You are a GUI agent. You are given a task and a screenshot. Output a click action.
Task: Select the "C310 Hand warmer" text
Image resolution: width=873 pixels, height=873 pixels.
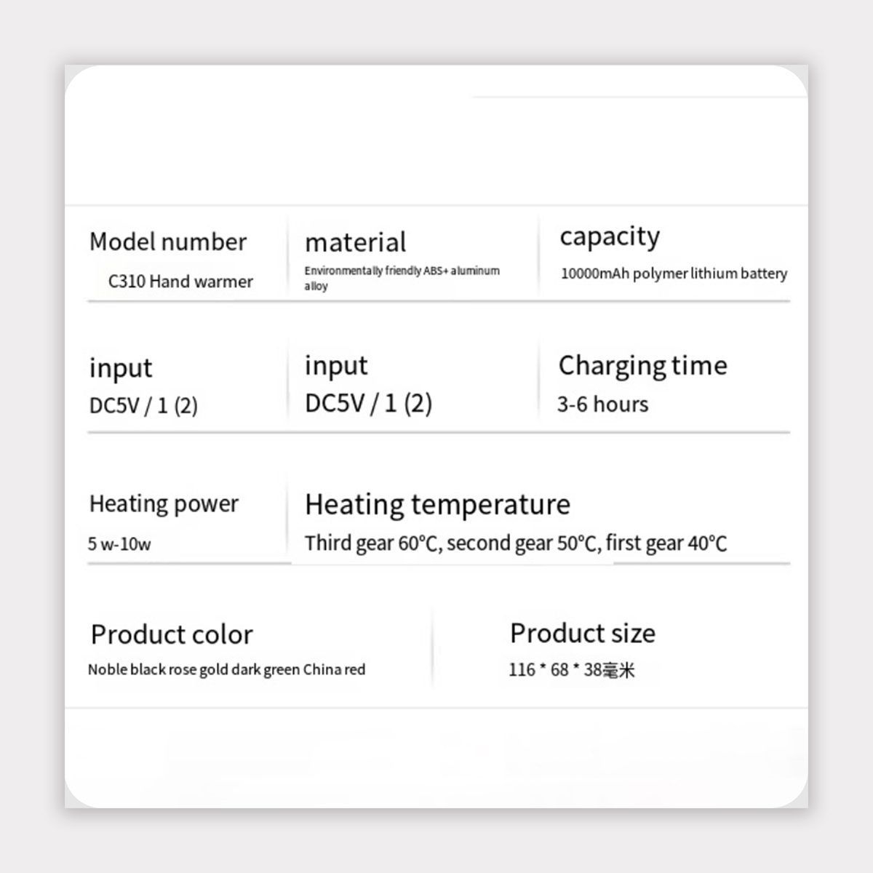point(180,282)
